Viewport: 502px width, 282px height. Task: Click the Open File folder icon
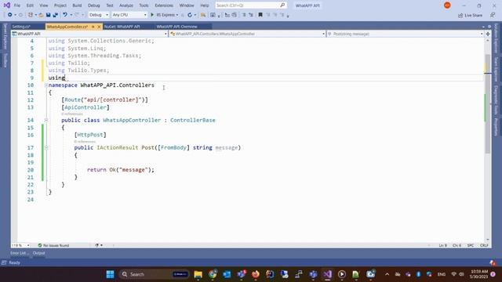[41, 15]
